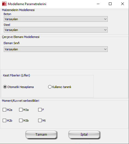Minimize the Modelleme Parametrelerini window
This screenshot has width=129, height=144.
pyautogui.click(x=98, y=4)
